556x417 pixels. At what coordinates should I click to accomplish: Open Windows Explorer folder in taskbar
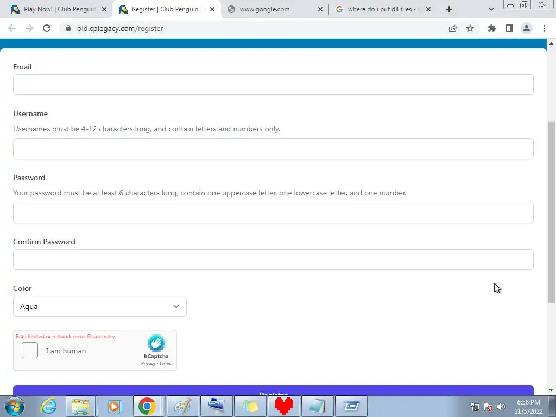point(80,406)
